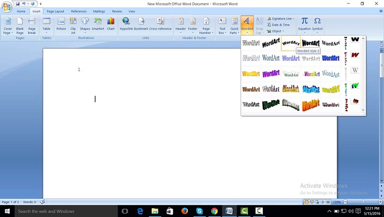The width and height of the screenshot is (384, 217).
Task: Click Page: 1 of 2 indicator
Action: coord(10,202)
